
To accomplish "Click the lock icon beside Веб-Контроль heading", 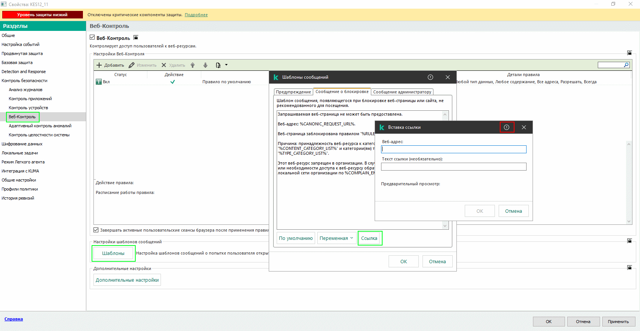I will tap(136, 38).
